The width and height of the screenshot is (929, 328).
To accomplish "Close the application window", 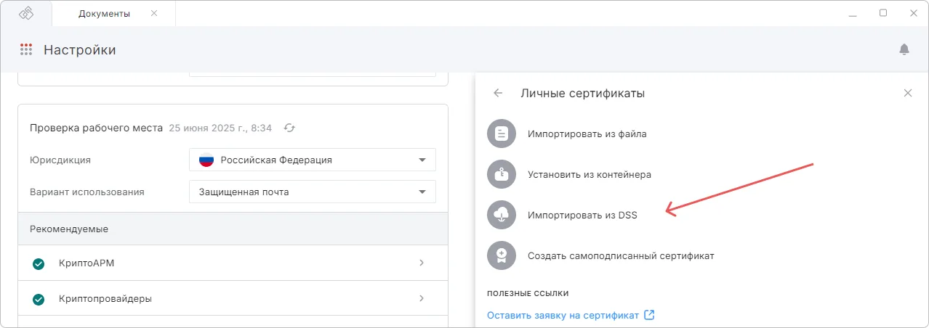I will [x=914, y=13].
